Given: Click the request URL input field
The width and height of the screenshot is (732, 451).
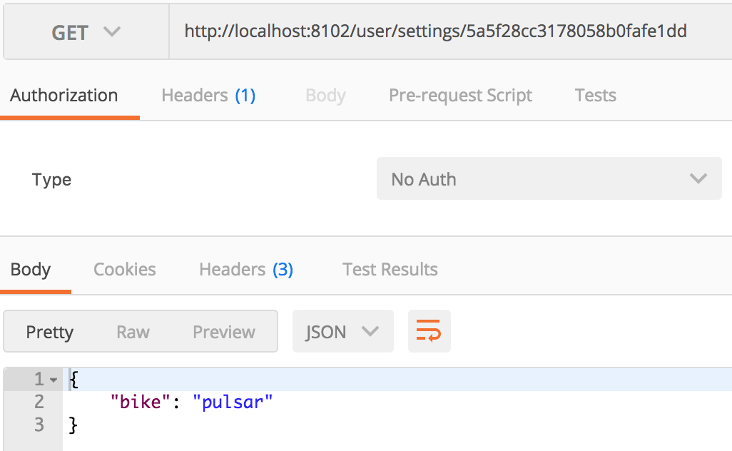Looking at the screenshot, I should pyautogui.click(x=450, y=31).
